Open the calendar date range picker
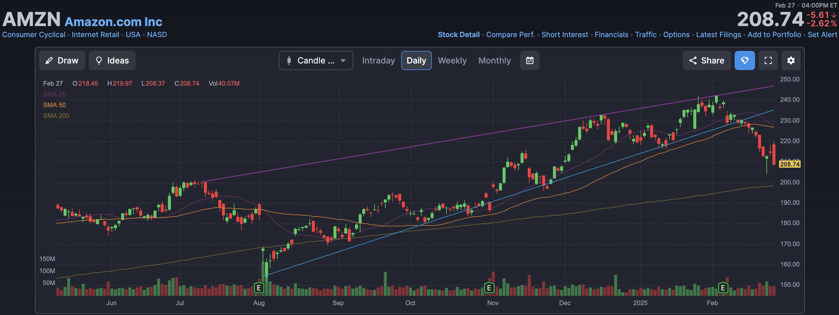Screen dimensions: 839x315 [530, 60]
